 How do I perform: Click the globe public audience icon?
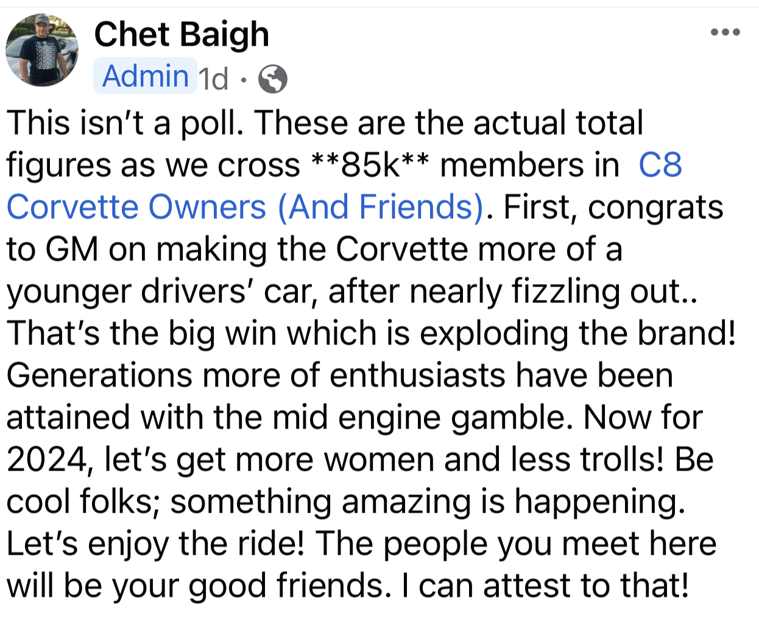click(273, 79)
